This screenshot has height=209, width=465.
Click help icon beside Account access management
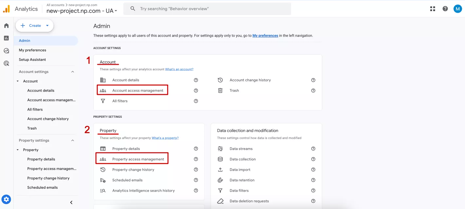coord(196,91)
